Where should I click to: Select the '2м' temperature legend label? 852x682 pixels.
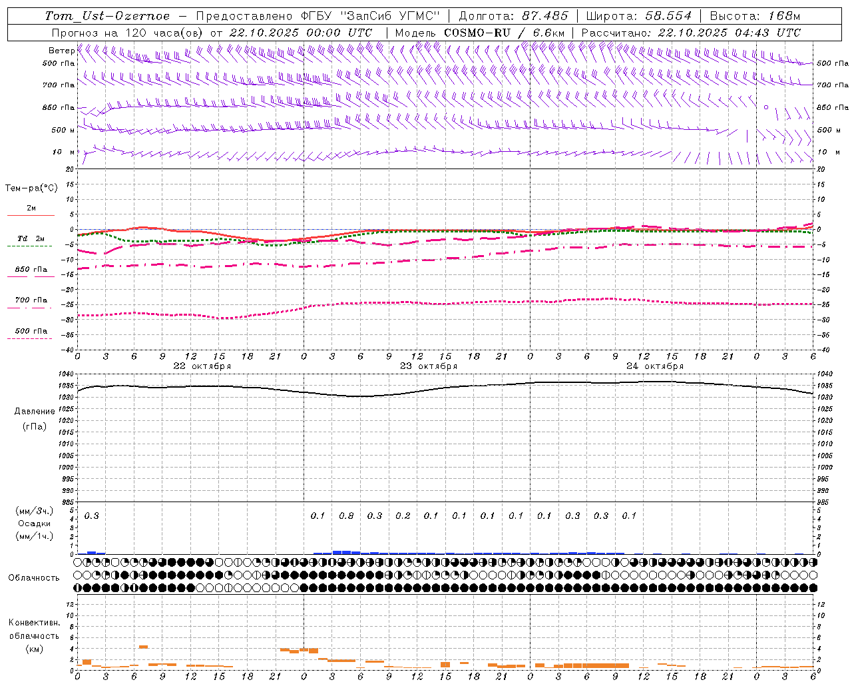(31, 208)
